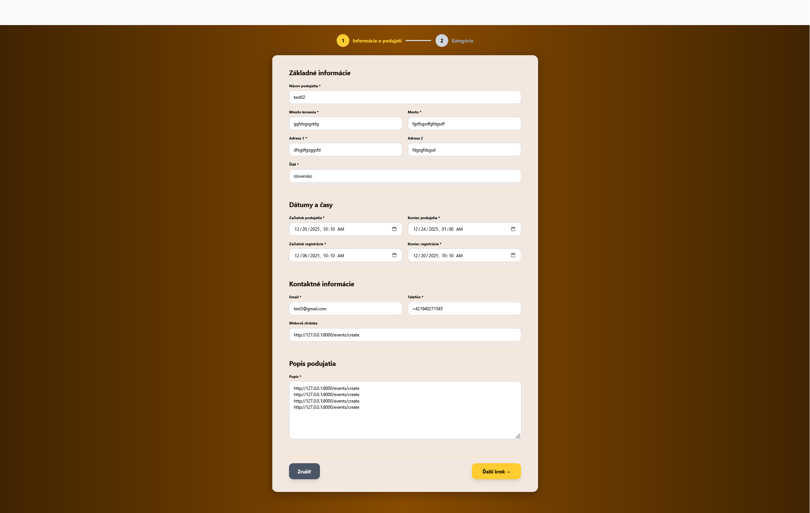Proceed with Ďalší krok button

point(496,471)
